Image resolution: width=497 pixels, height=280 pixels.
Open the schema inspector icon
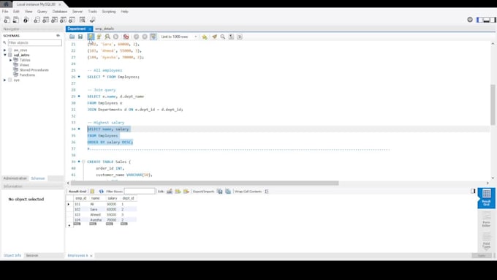pyautogui.click(x=26, y=20)
